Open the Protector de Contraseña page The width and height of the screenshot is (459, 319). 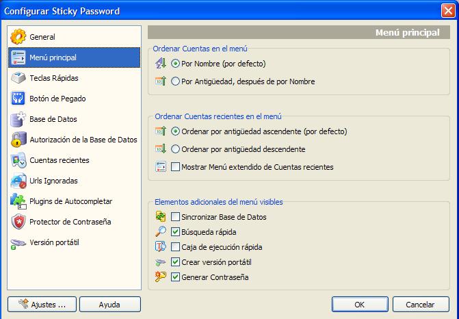[75, 222]
